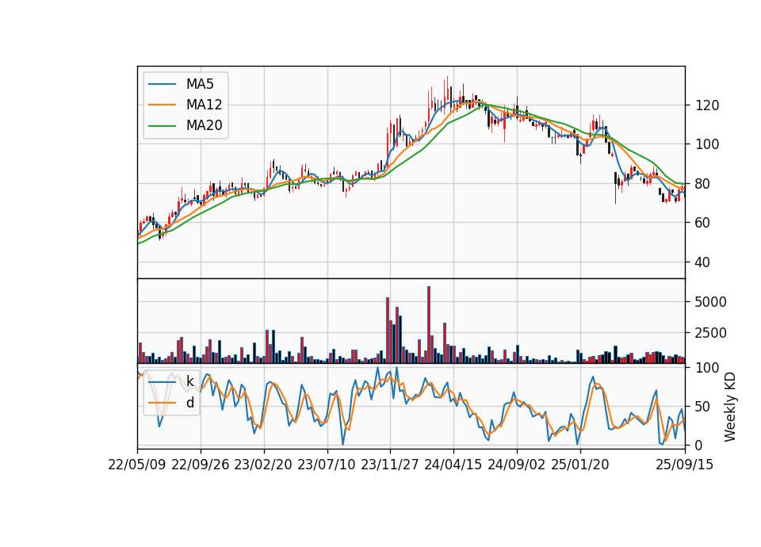Viewport: 761px width, 547px height.
Task: Click the blue MA5 legend line sample
Action: tap(162, 84)
